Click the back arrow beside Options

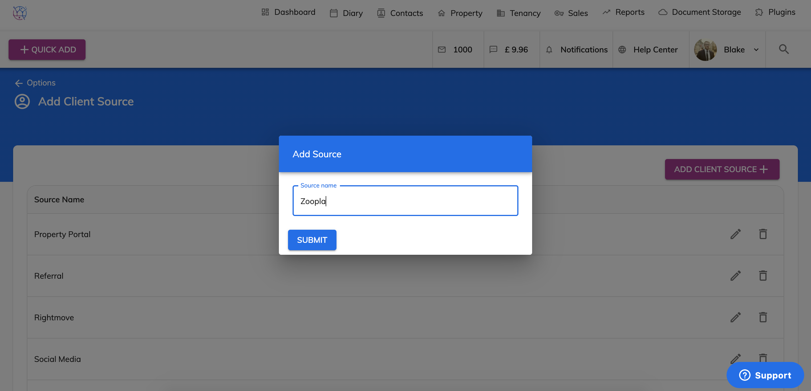pos(19,83)
